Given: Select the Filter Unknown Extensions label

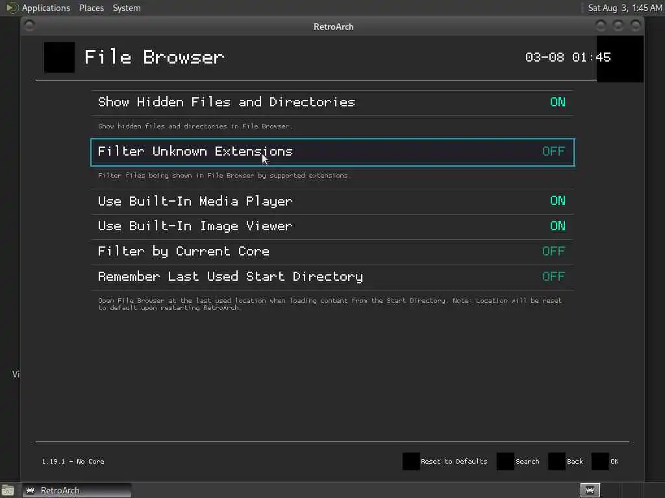Looking at the screenshot, I should click(x=195, y=151).
